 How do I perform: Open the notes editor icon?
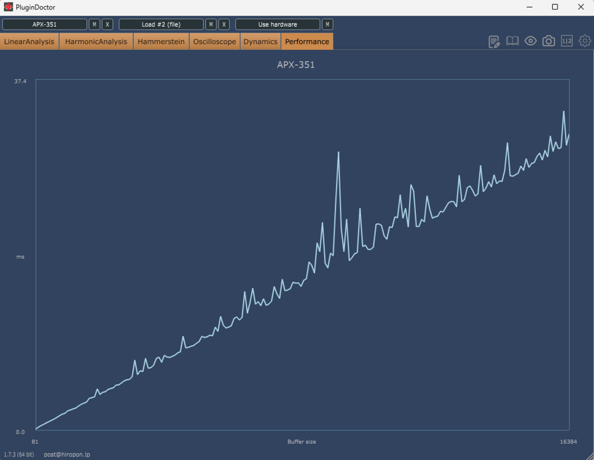coord(494,41)
